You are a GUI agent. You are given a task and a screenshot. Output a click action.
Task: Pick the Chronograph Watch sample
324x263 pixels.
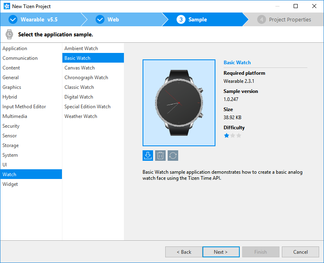point(86,78)
